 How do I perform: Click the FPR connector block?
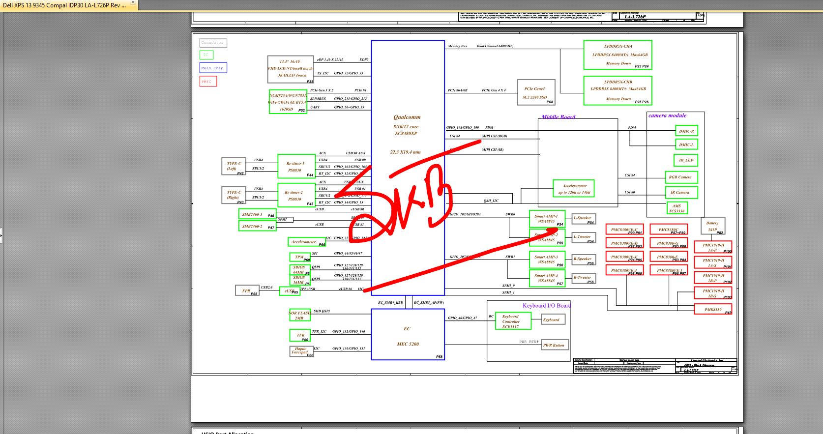tap(247, 290)
